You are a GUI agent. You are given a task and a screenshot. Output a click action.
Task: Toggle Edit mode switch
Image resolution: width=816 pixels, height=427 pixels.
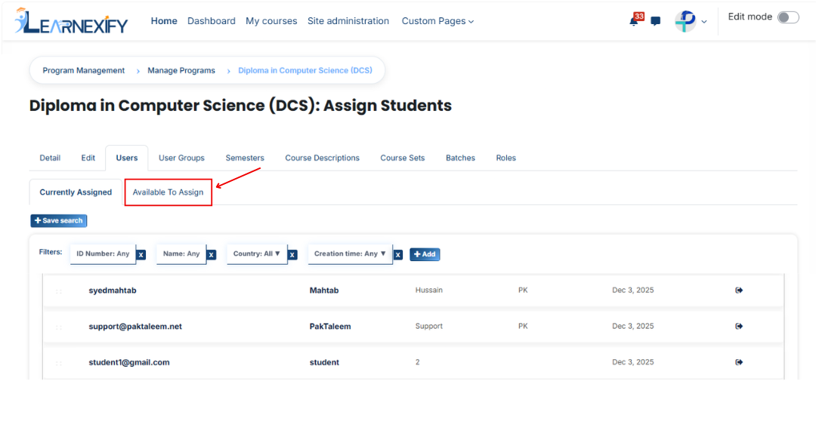(x=788, y=17)
